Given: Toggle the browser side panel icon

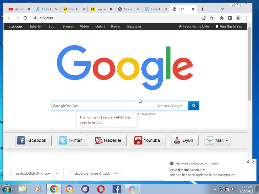Looking at the screenshot, I should [x=230, y=18].
